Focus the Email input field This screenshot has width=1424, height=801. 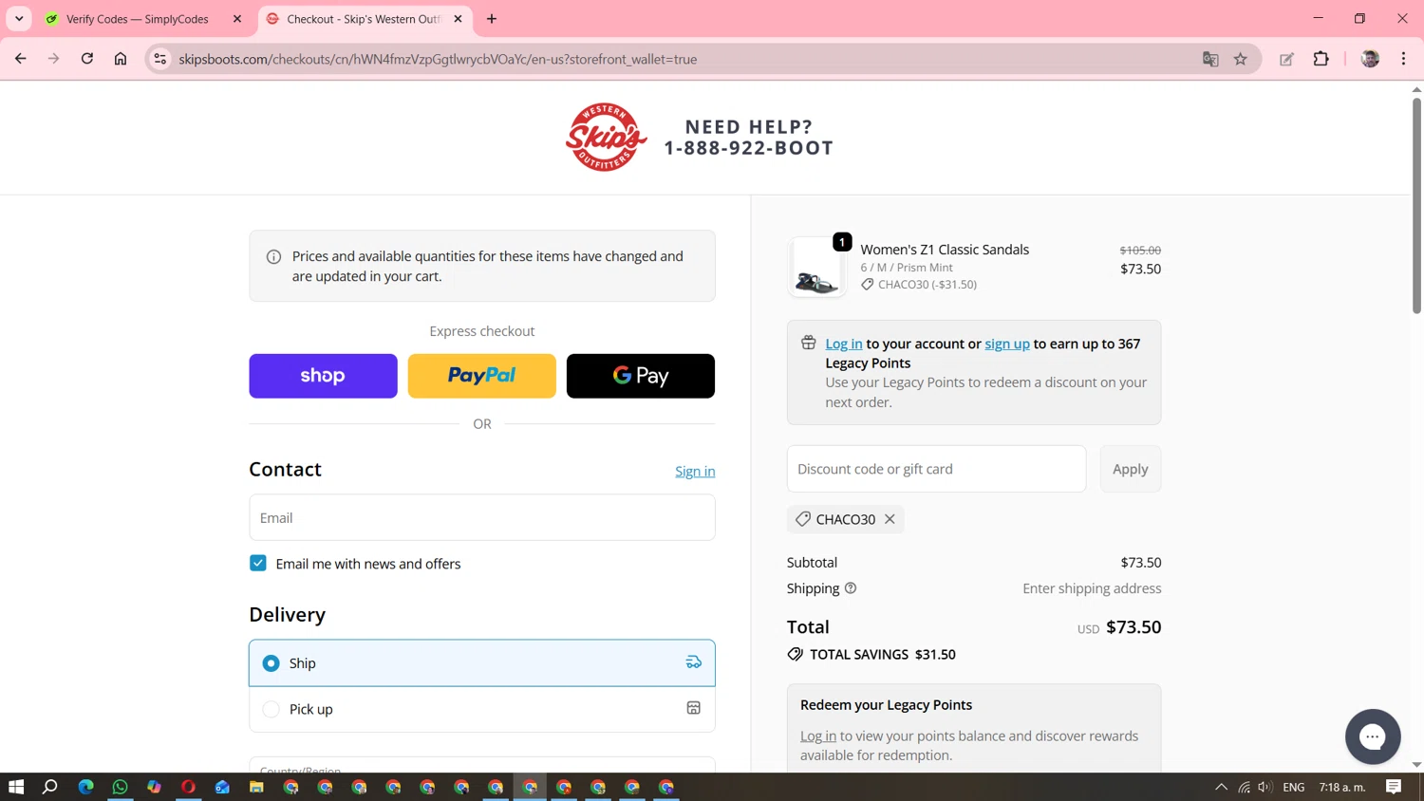[482, 517]
